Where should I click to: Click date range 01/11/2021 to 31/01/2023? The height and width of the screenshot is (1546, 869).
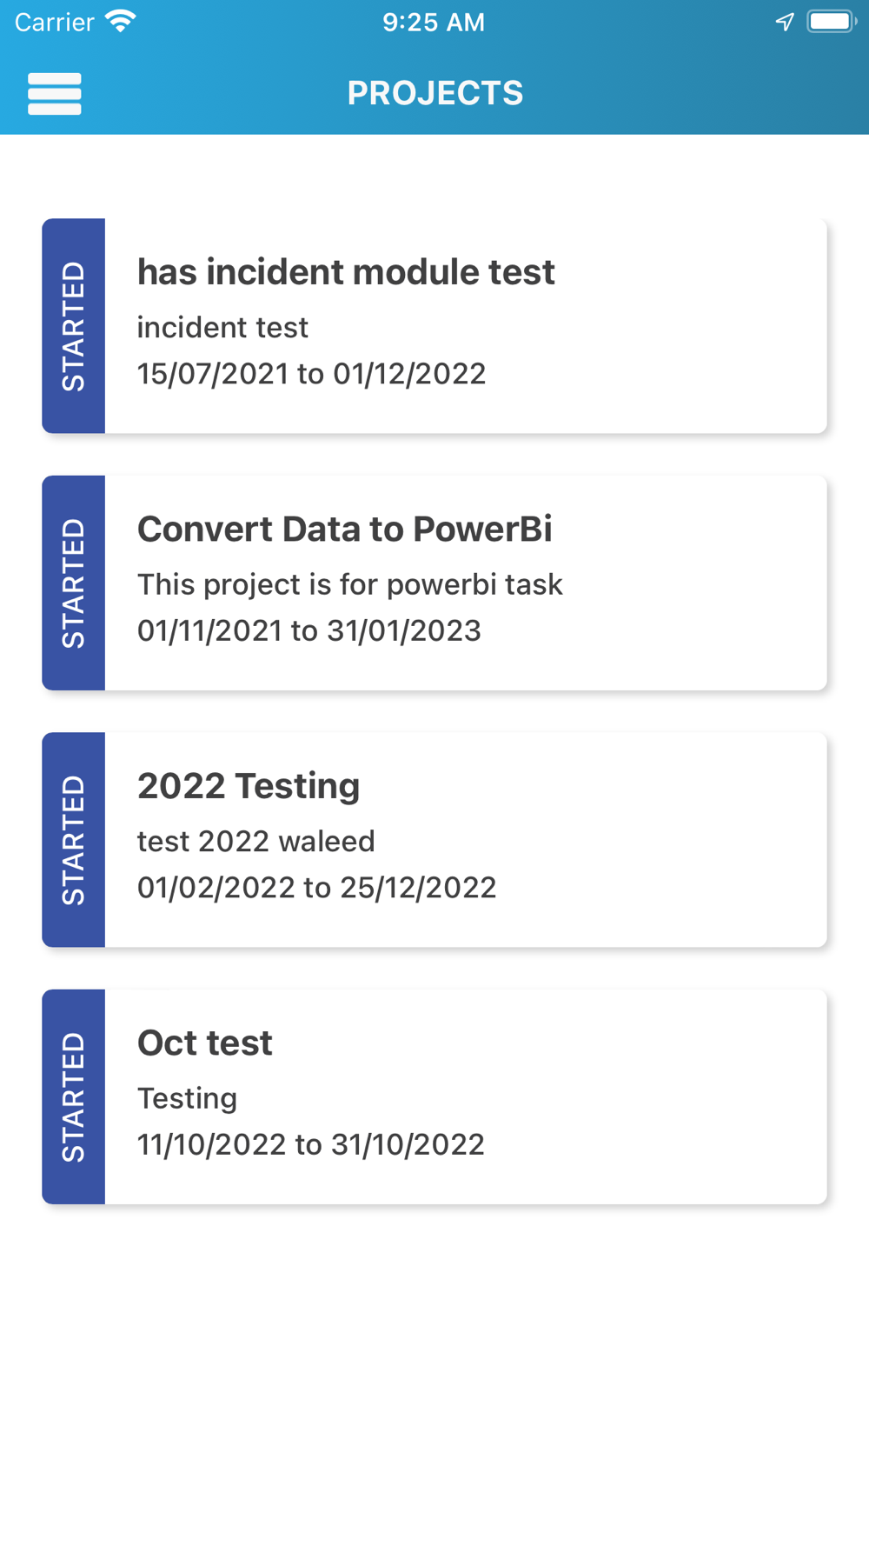pyautogui.click(x=309, y=630)
